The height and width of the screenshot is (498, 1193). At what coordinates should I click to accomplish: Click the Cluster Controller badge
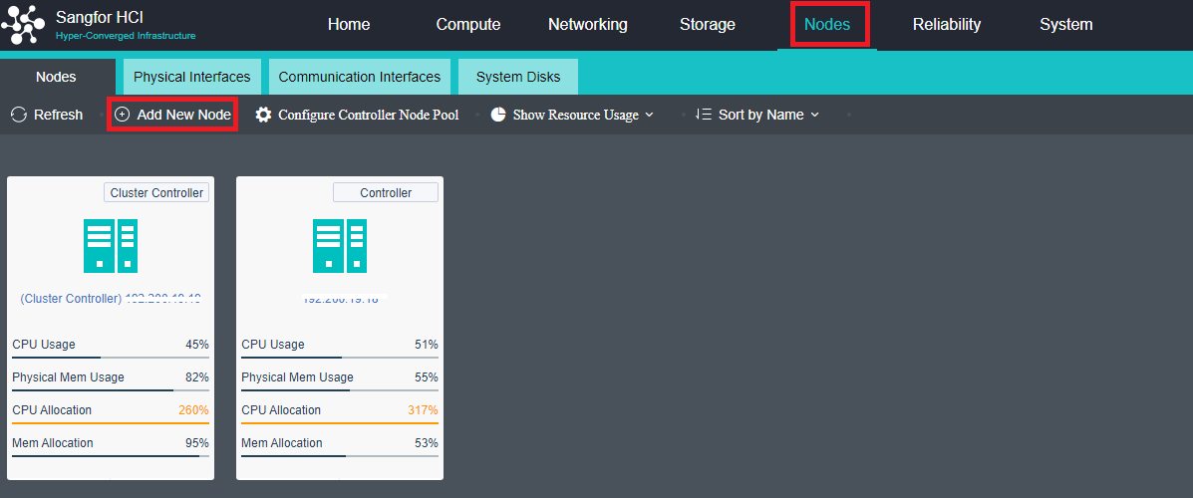(x=156, y=192)
